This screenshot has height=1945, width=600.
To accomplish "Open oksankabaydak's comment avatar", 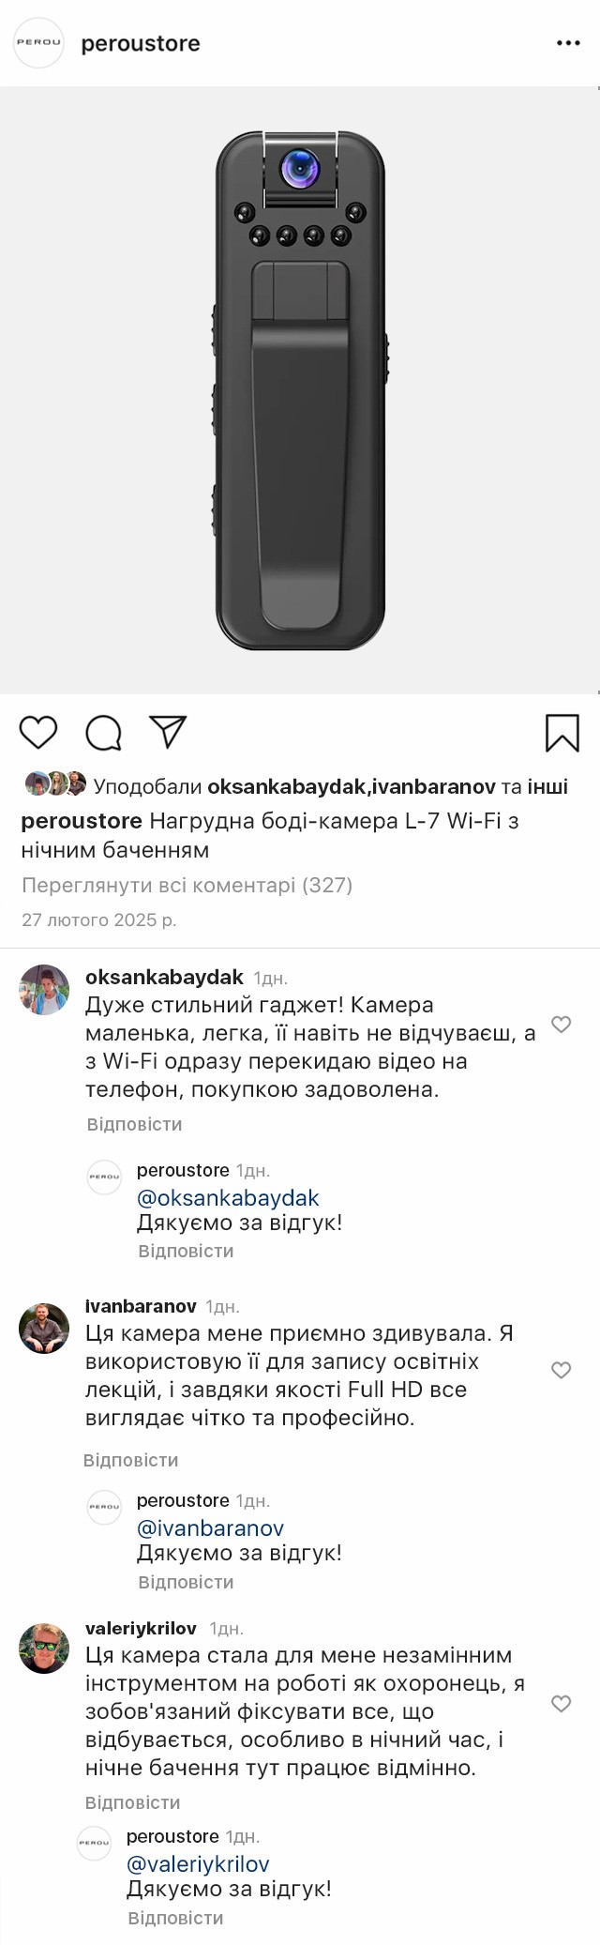I will click(45, 990).
